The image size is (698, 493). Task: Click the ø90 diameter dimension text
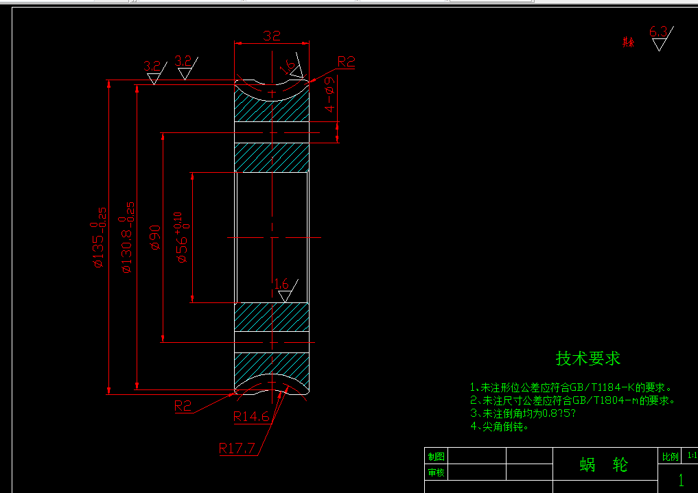click(x=155, y=237)
